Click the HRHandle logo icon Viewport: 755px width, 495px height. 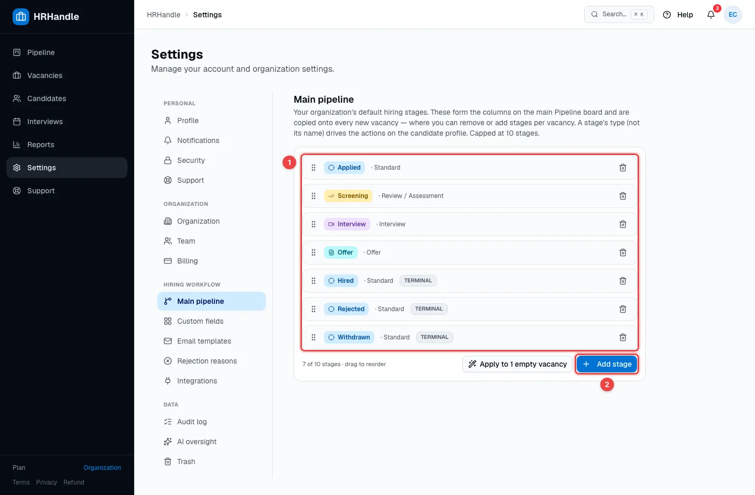point(21,17)
